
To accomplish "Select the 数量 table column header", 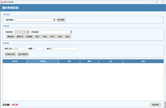I will pos(89,61).
